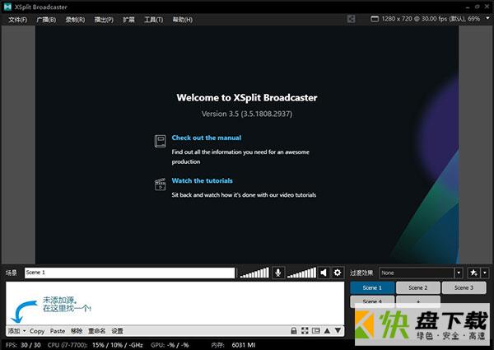Maximize the XSplit Broadcaster window
The image size is (494, 350).
click(478, 7)
